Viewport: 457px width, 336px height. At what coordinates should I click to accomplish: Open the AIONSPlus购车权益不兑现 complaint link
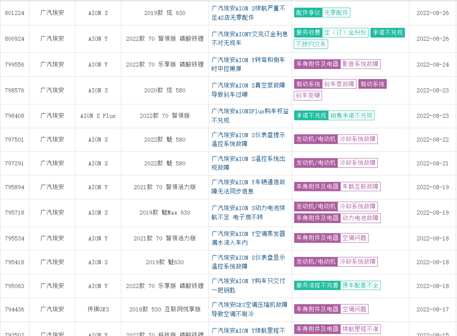point(250,115)
